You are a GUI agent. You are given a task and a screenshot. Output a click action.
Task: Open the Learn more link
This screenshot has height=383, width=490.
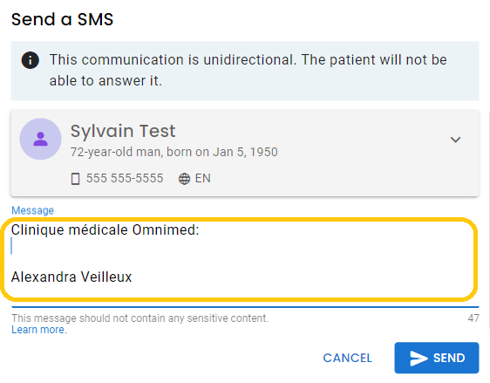click(39, 330)
